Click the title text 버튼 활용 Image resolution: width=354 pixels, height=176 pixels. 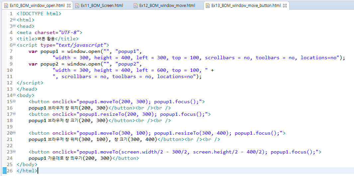[46, 39]
